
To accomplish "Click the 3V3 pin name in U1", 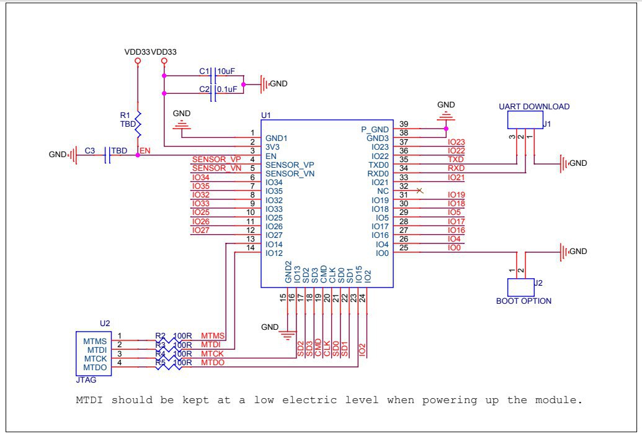I will [x=273, y=147].
